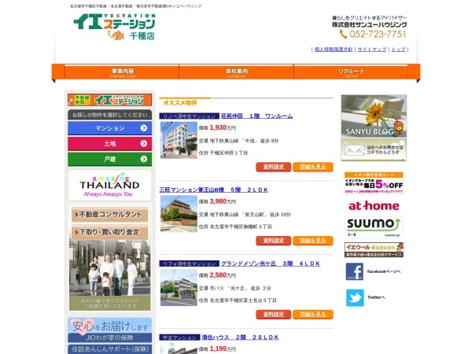This screenshot has width=472, height=354.
Task: Open the グランドメゾン光ケ丘 3階 4LDK link
Action: [x=271, y=264]
